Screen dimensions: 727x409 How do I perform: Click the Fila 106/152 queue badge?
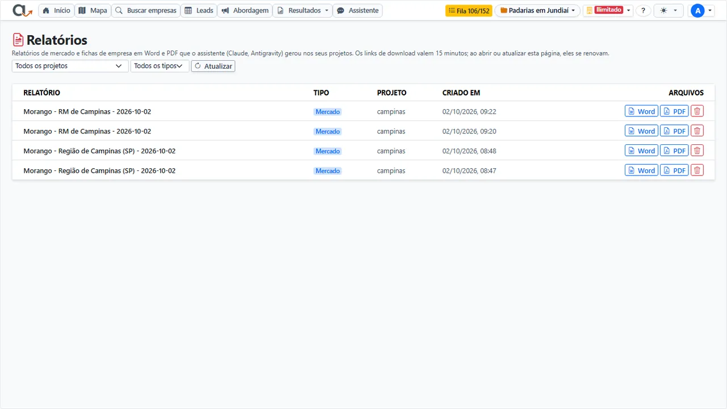click(x=469, y=10)
